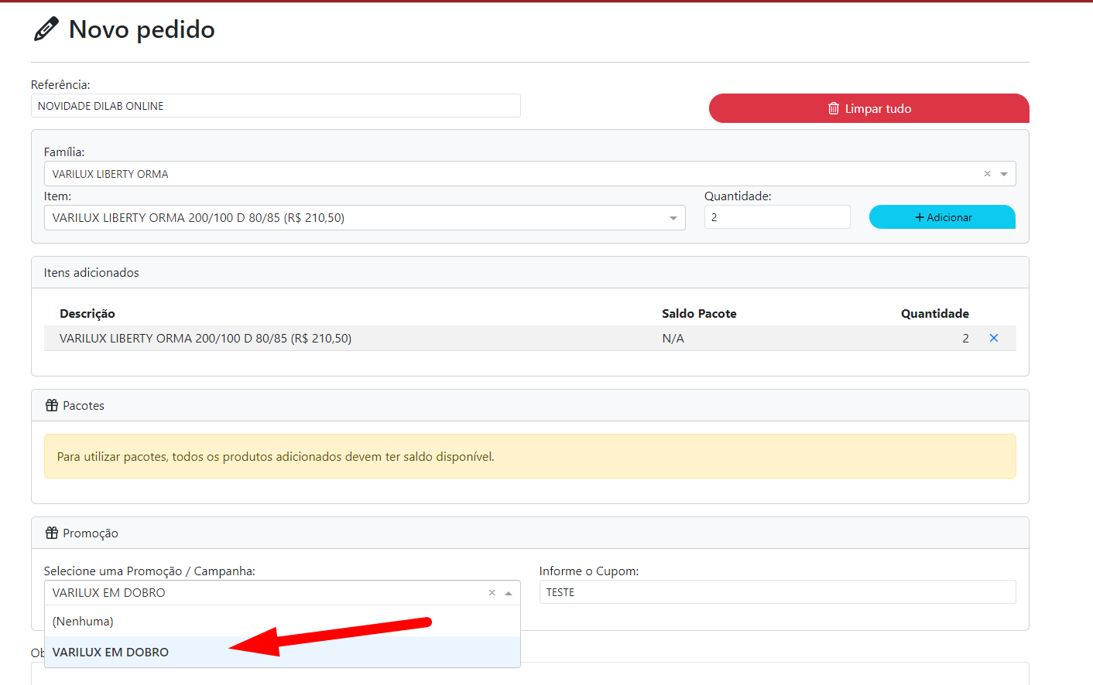The height and width of the screenshot is (685, 1093).
Task: Click the N/A saldo pacote cell
Action: 673,338
